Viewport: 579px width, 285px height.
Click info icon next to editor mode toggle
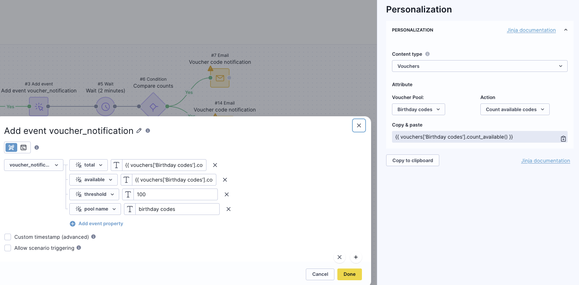[37, 147]
